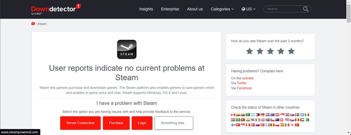The width and height of the screenshot is (351, 135).
Task: Click the Downdetector logo
Action: click(x=56, y=9)
